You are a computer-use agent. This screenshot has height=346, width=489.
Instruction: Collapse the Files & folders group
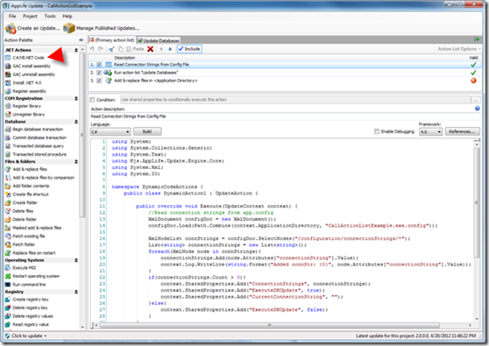click(75, 162)
